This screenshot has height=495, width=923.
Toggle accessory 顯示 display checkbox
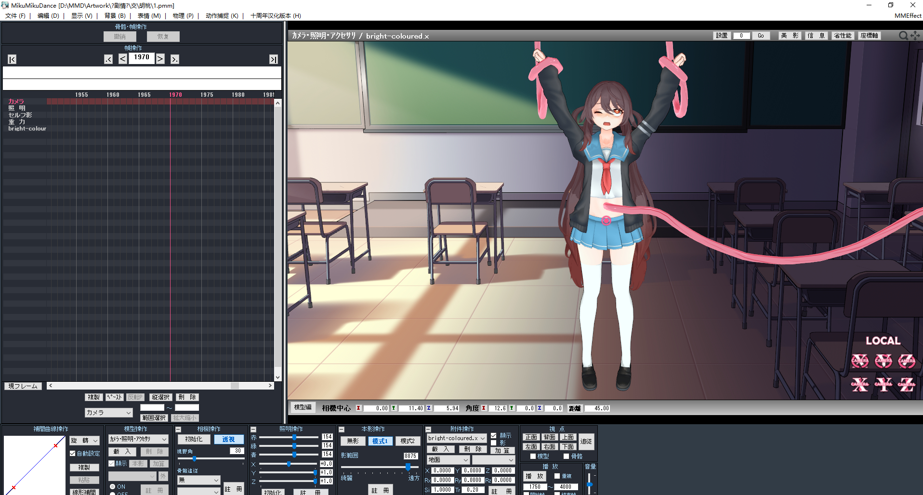tap(493, 436)
